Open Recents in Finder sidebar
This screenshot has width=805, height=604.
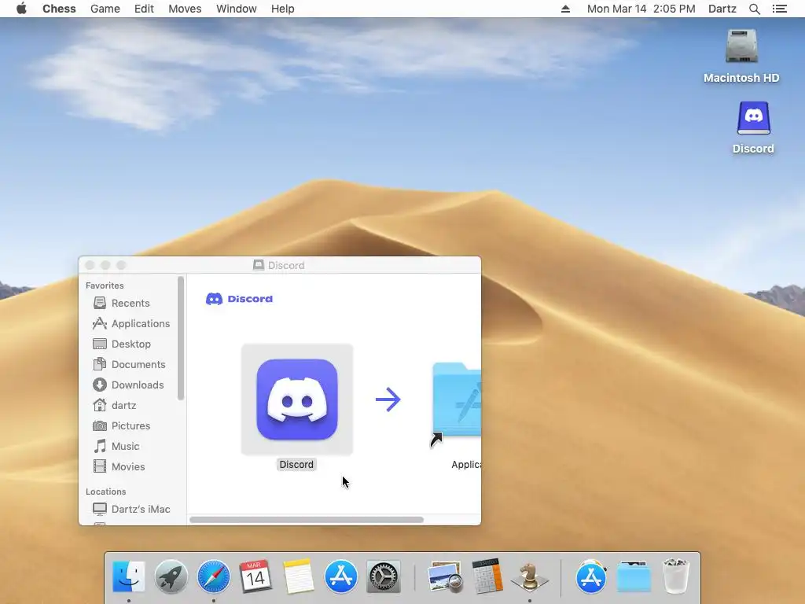(131, 303)
